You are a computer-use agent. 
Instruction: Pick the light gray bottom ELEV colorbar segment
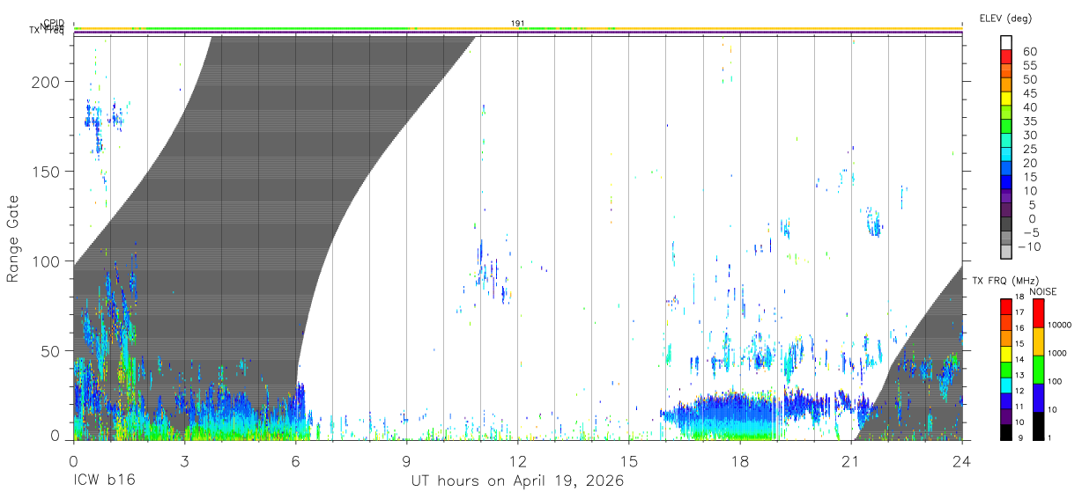point(1006,251)
